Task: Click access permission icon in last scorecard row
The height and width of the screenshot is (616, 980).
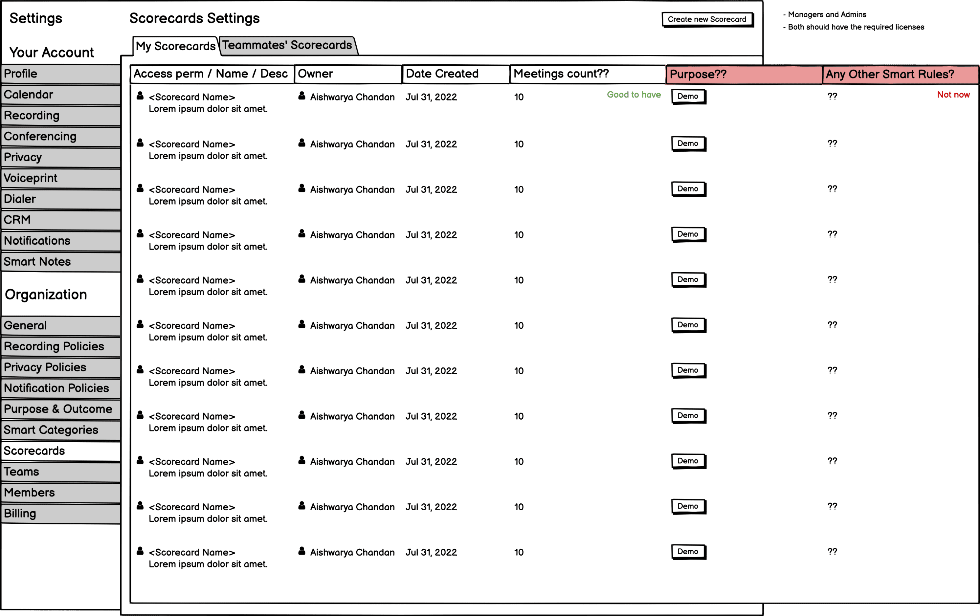Action: click(x=140, y=551)
